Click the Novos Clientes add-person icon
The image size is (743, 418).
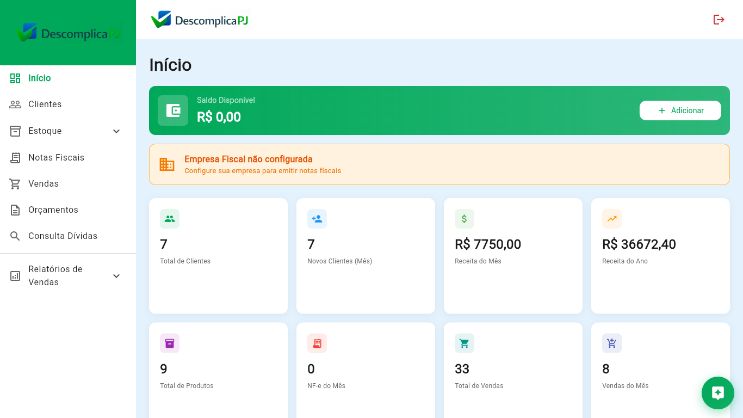point(317,219)
